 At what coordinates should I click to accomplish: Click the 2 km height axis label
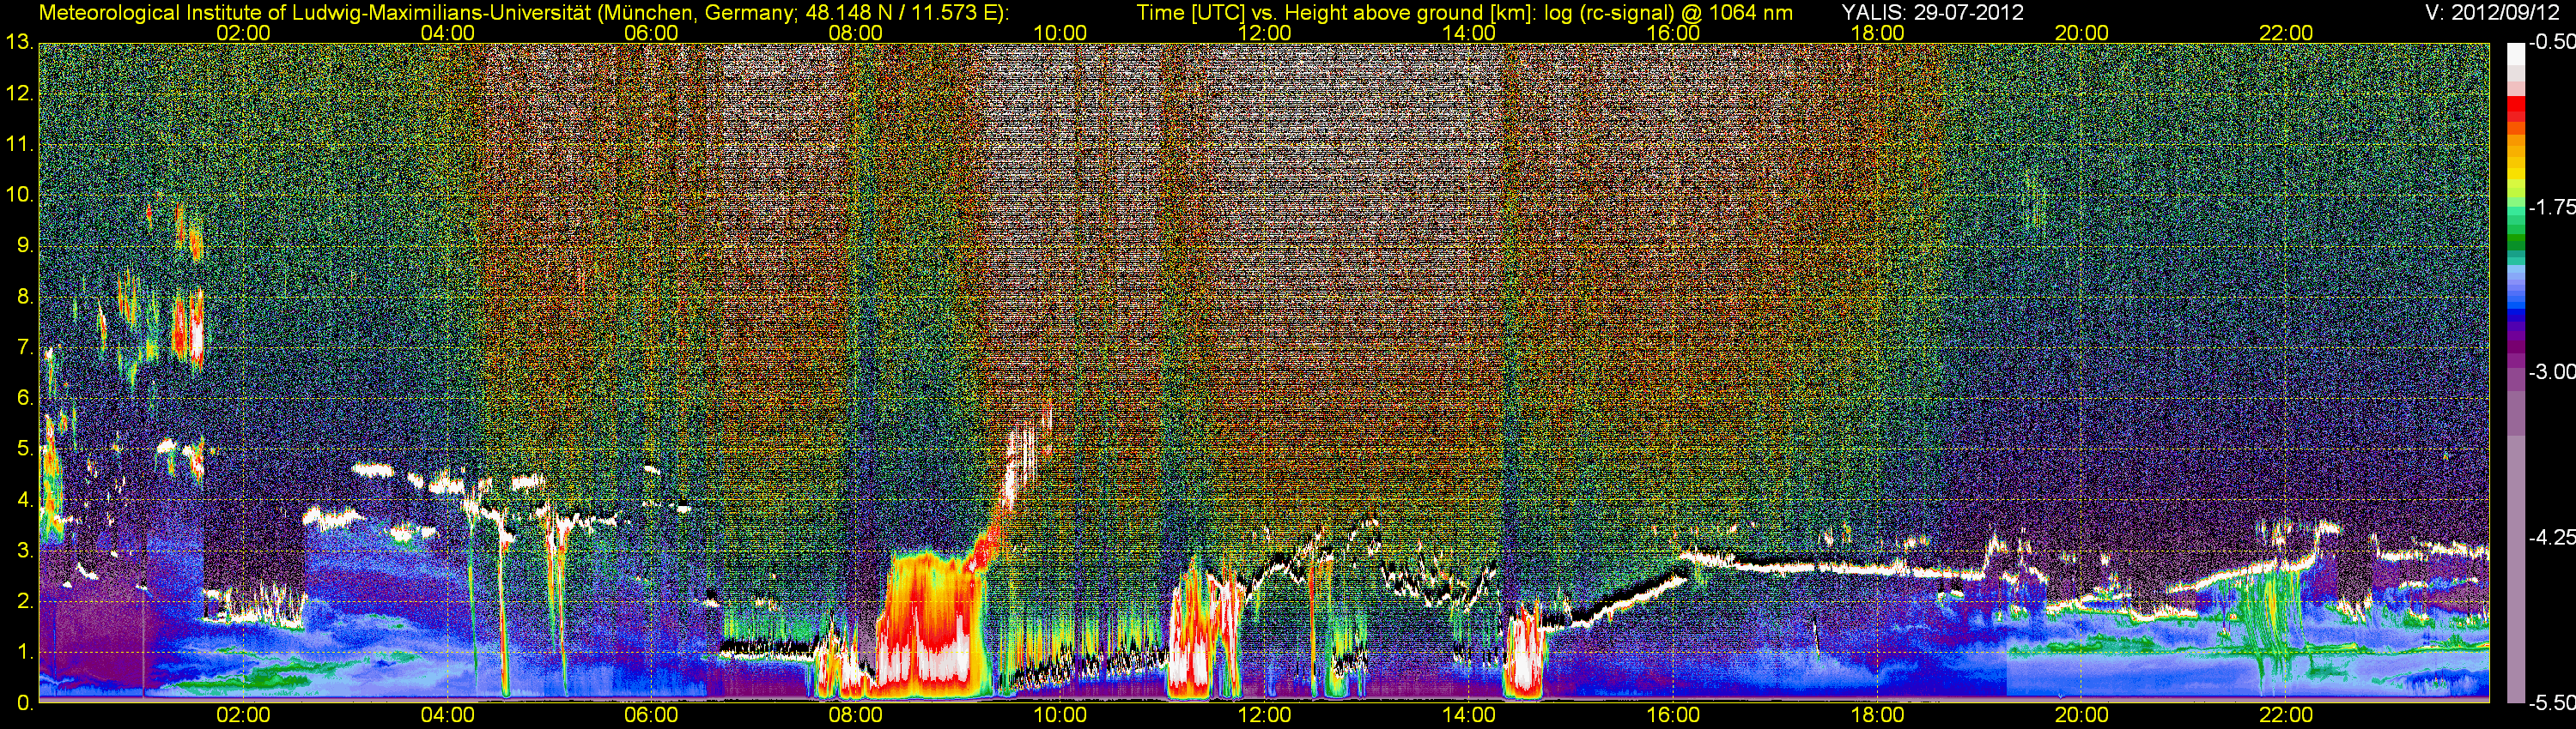click(x=24, y=602)
